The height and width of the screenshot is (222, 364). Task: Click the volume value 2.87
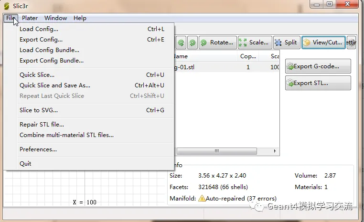(330, 176)
